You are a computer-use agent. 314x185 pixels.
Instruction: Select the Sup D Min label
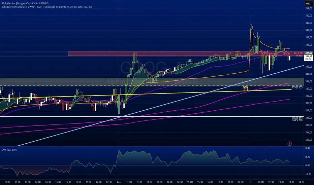(x=297, y=120)
